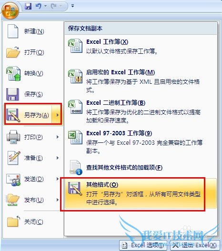The width and height of the screenshot is (222, 251).
Task: Click the 退出 Excel(X) button
Action: [x=195, y=245]
